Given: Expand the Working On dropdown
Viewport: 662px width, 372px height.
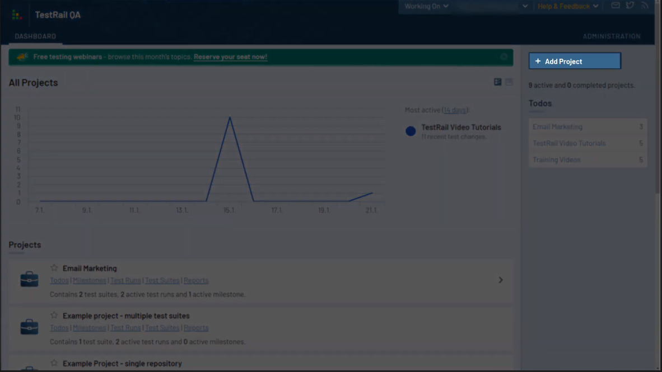Looking at the screenshot, I should coord(426,6).
